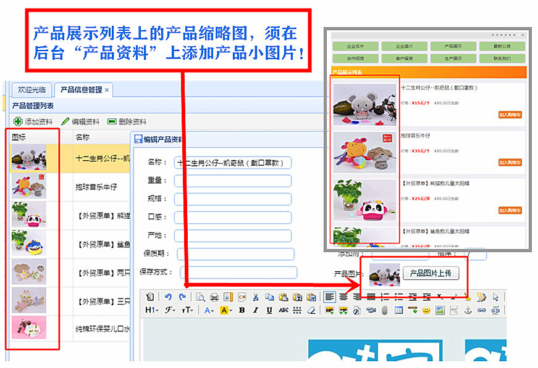Open the font color dropdown
The image size is (538, 368).
coord(209,310)
